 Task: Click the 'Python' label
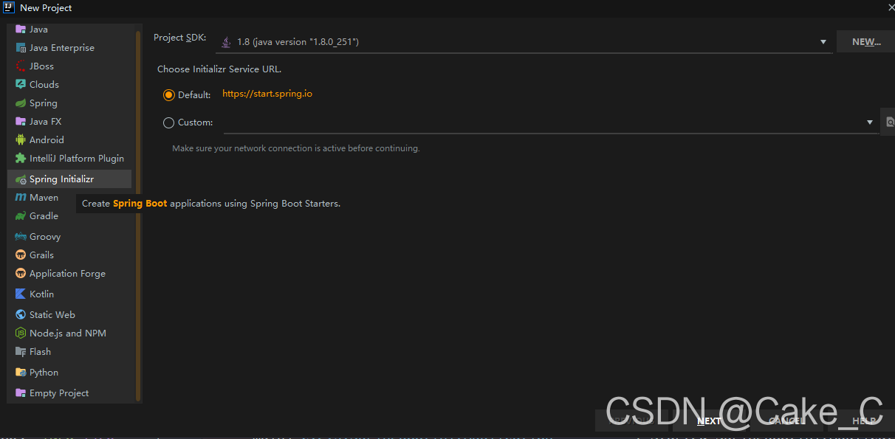pyautogui.click(x=44, y=373)
